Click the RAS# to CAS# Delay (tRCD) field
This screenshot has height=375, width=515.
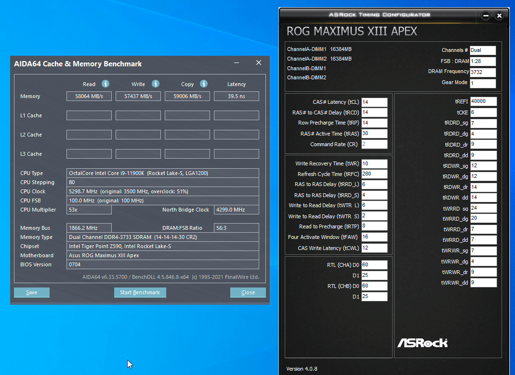374,112
